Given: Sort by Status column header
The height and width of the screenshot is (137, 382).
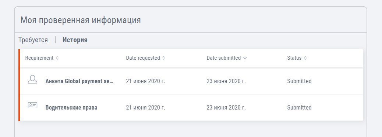Looking at the screenshot, I should click(x=294, y=58).
